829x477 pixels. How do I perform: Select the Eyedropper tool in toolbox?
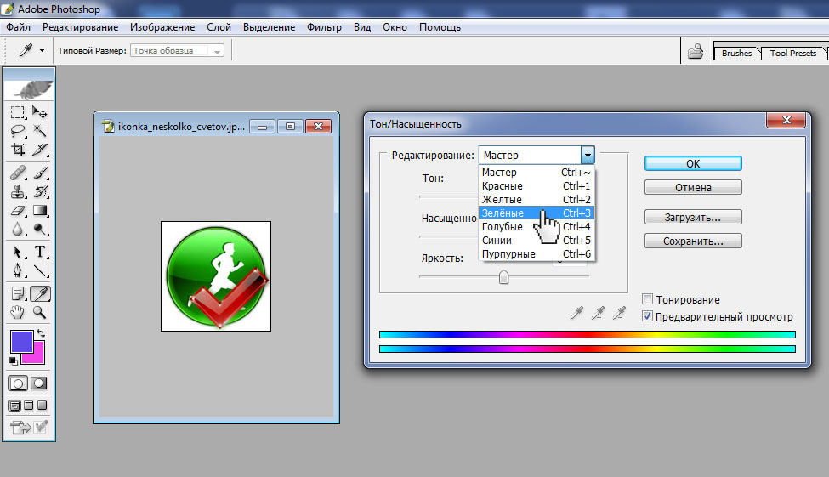pyautogui.click(x=40, y=293)
